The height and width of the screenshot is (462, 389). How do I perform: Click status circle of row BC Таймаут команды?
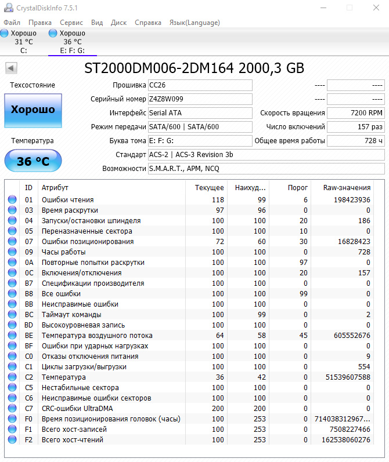pyautogui.click(x=12, y=314)
